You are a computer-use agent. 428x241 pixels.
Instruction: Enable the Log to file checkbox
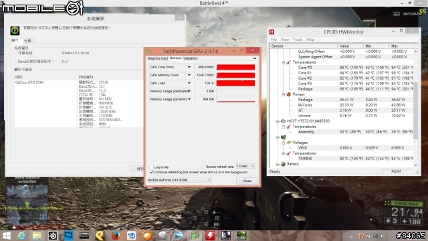pyautogui.click(x=152, y=167)
